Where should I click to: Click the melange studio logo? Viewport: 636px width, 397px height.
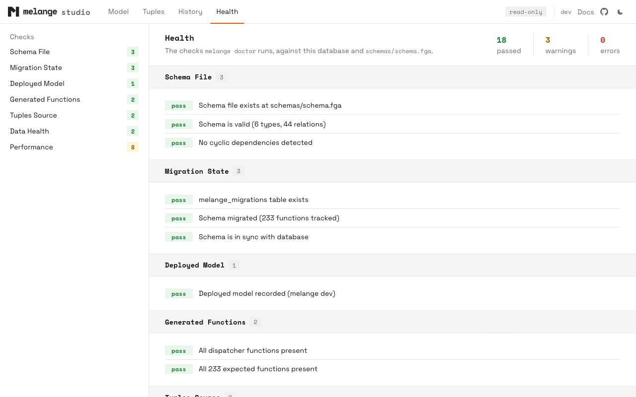point(49,12)
